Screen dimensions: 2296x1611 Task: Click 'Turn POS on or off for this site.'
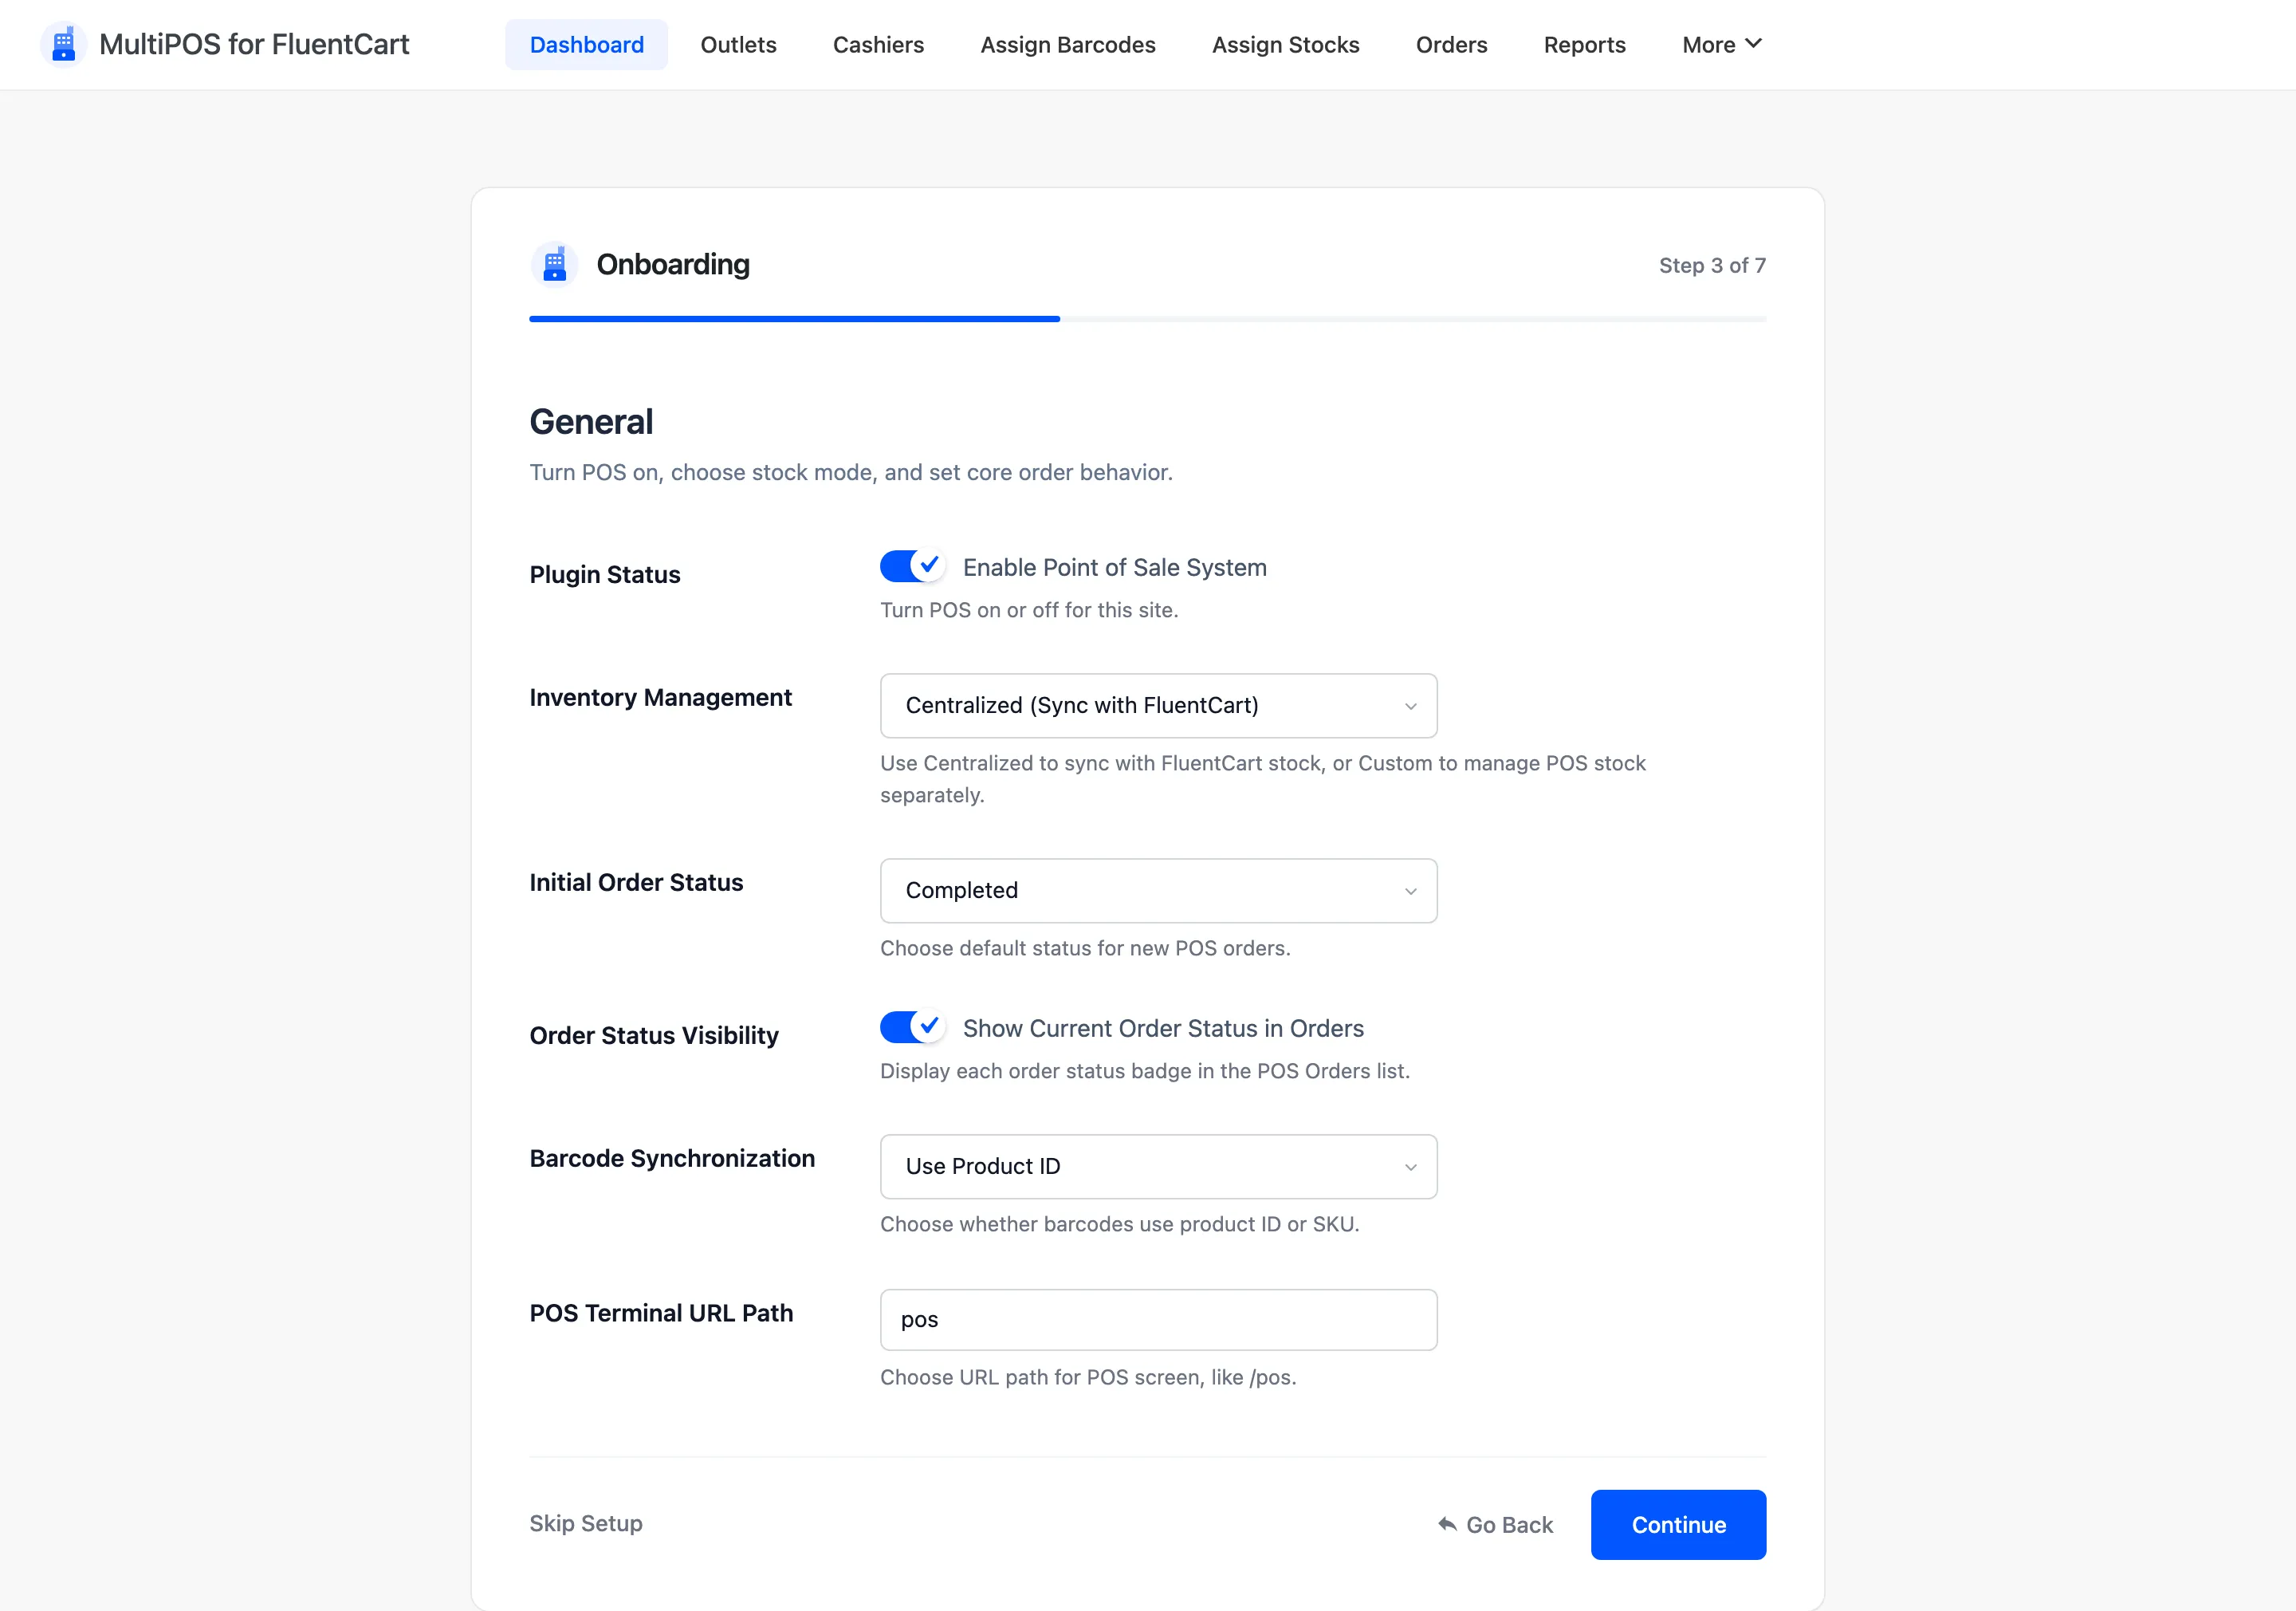1029,609
